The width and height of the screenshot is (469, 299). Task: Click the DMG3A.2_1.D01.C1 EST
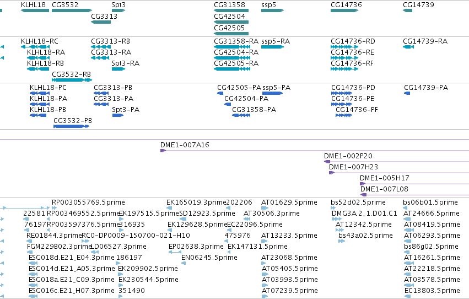click(x=337, y=219)
